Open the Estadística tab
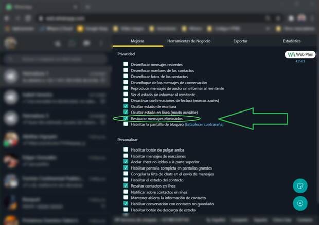The image size is (319, 225). pyautogui.click(x=292, y=41)
